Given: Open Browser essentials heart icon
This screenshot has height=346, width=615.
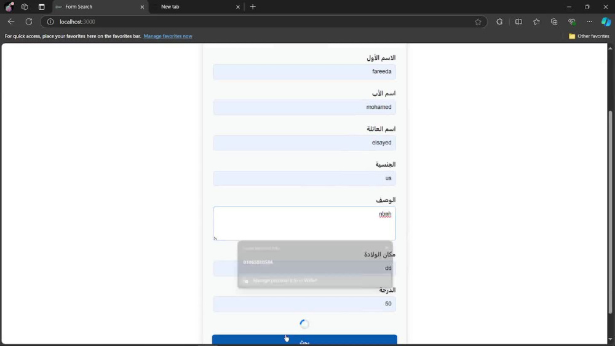Looking at the screenshot, I should 571,22.
